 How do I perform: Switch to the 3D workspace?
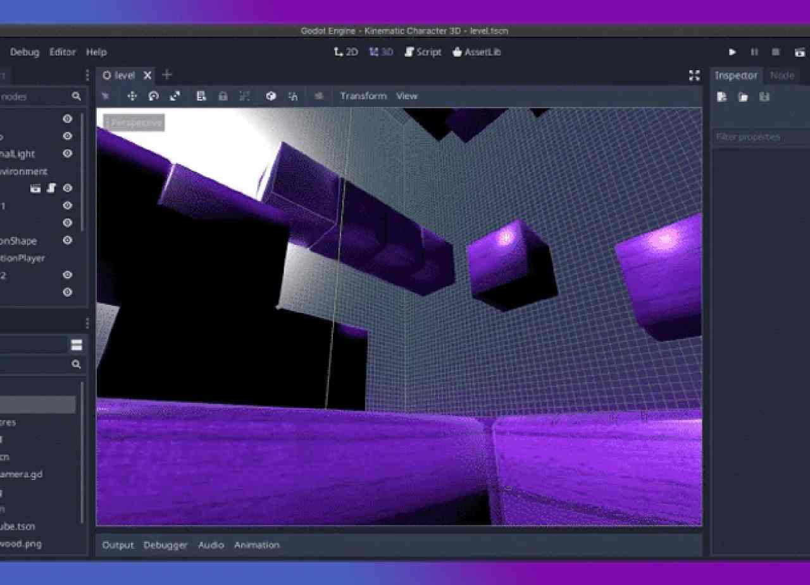(382, 52)
